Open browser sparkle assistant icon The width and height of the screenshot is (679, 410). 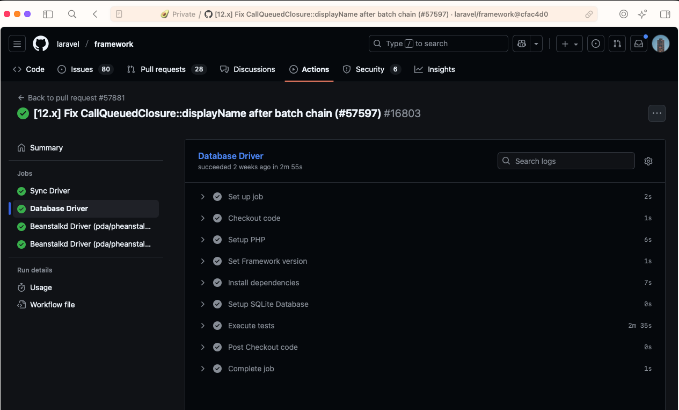(x=642, y=15)
